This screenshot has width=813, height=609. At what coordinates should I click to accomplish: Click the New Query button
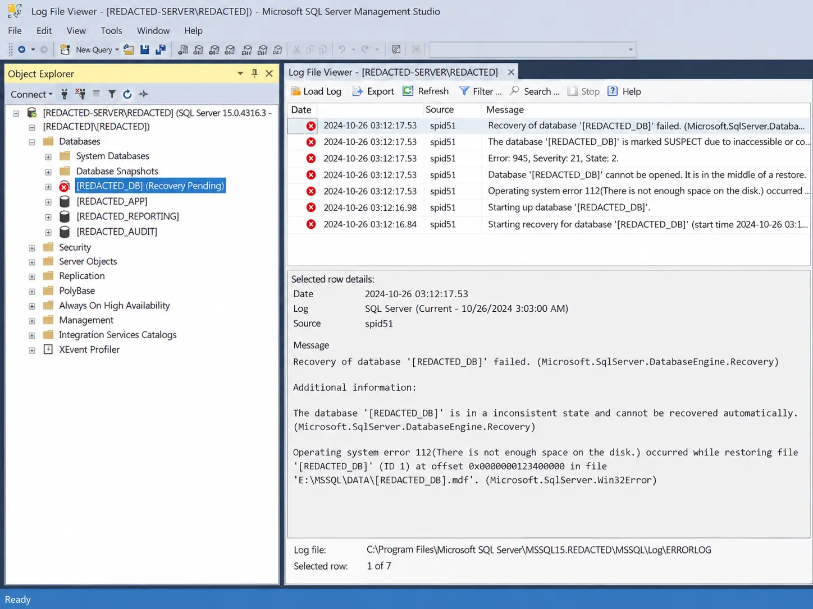[86, 49]
